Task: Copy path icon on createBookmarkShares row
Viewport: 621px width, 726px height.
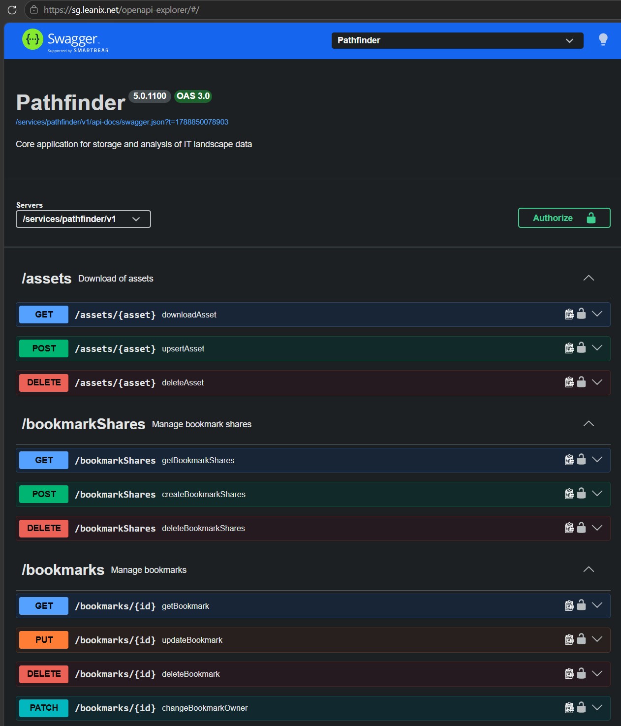Action: coord(569,494)
